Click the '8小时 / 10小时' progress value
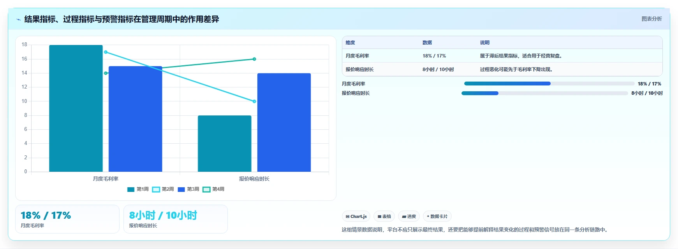The width and height of the screenshot is (678, 249). pyautogui.click(x=647, y=93)
